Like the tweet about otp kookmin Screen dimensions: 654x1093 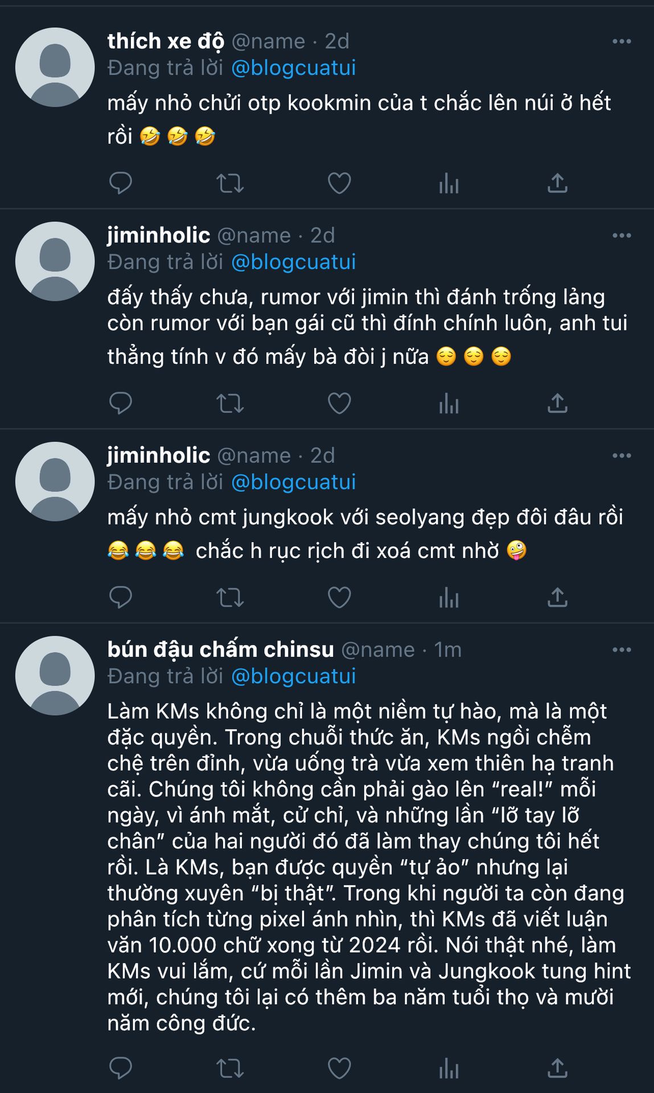339,183
